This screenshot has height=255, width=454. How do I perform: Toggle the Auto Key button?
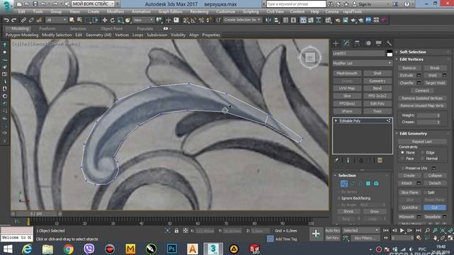coord(333,230)
